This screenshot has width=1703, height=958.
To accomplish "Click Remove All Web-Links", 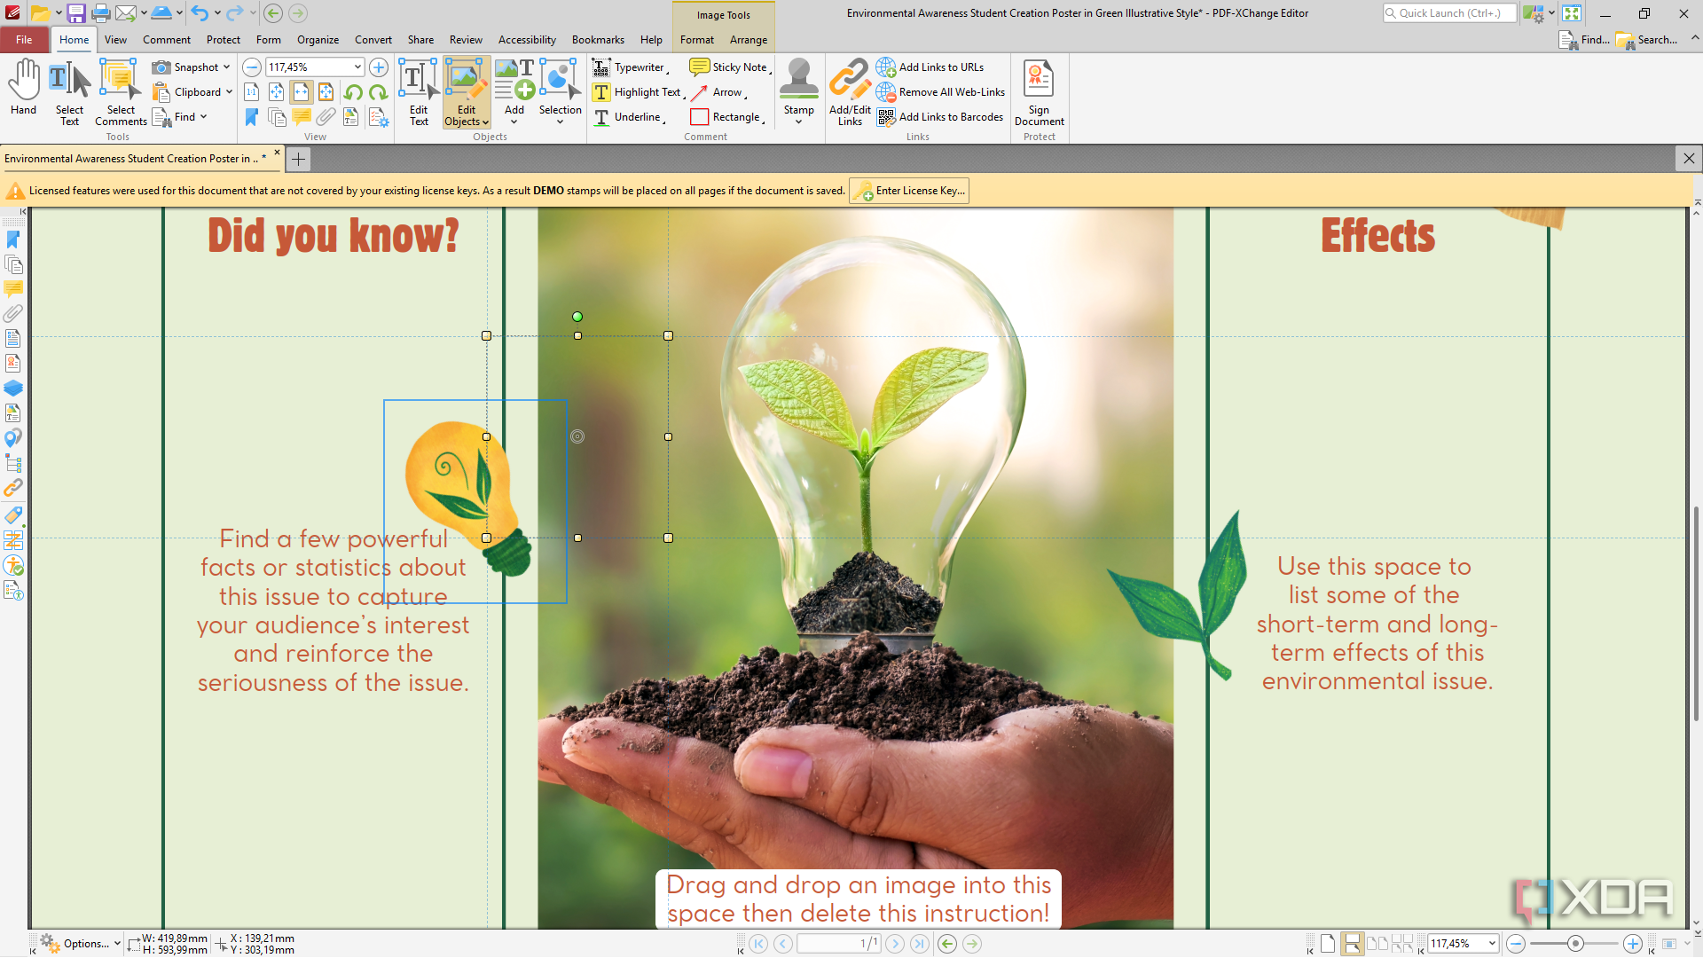I will click(x=941, y=92).
